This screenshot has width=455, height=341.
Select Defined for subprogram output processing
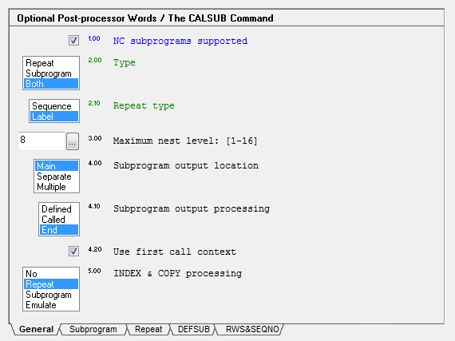[x=59, y=209]
